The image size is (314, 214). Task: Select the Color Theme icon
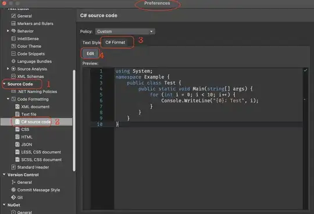(13, 46)
